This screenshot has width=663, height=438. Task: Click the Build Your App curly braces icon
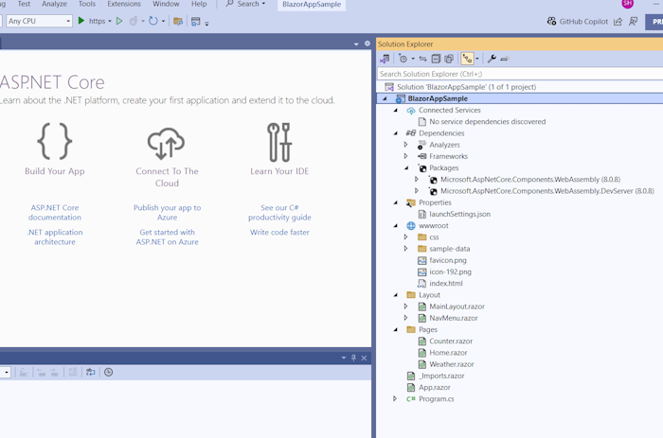[55, 141]
